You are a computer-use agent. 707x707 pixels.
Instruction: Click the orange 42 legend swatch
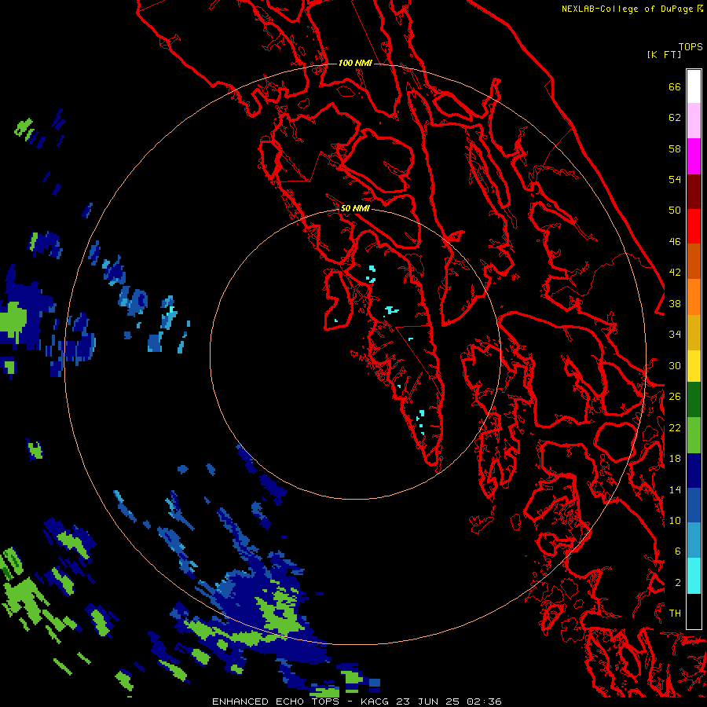click(x=694, y=297)
